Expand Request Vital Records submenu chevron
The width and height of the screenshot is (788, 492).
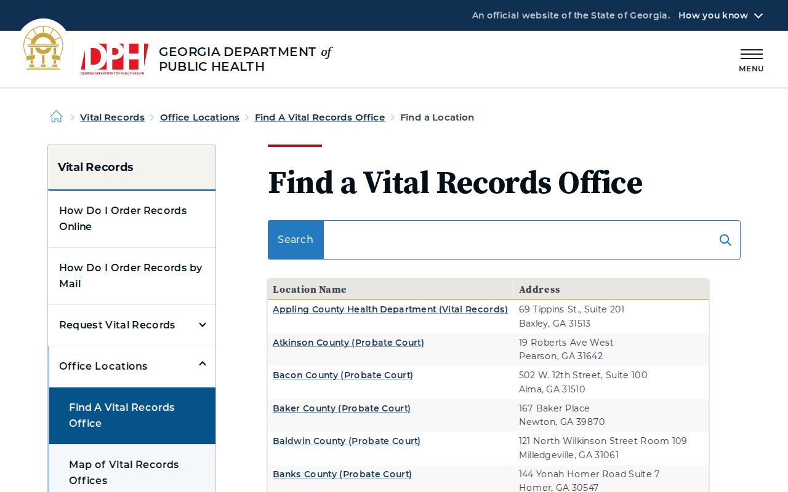coord(202,325)
